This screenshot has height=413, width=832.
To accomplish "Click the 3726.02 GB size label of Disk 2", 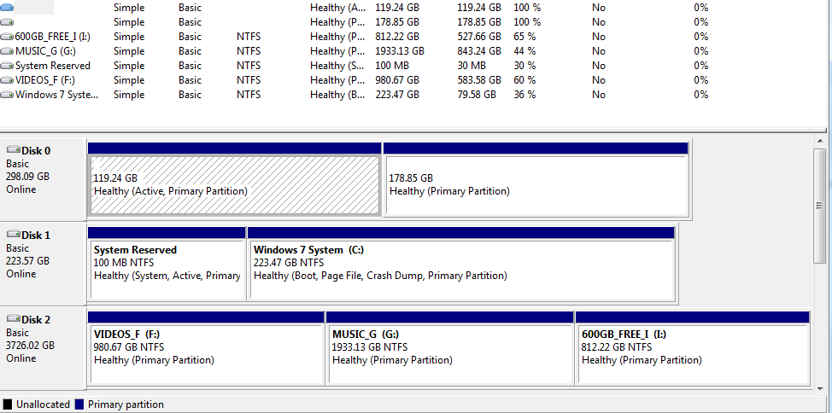I will coord(30,346).
